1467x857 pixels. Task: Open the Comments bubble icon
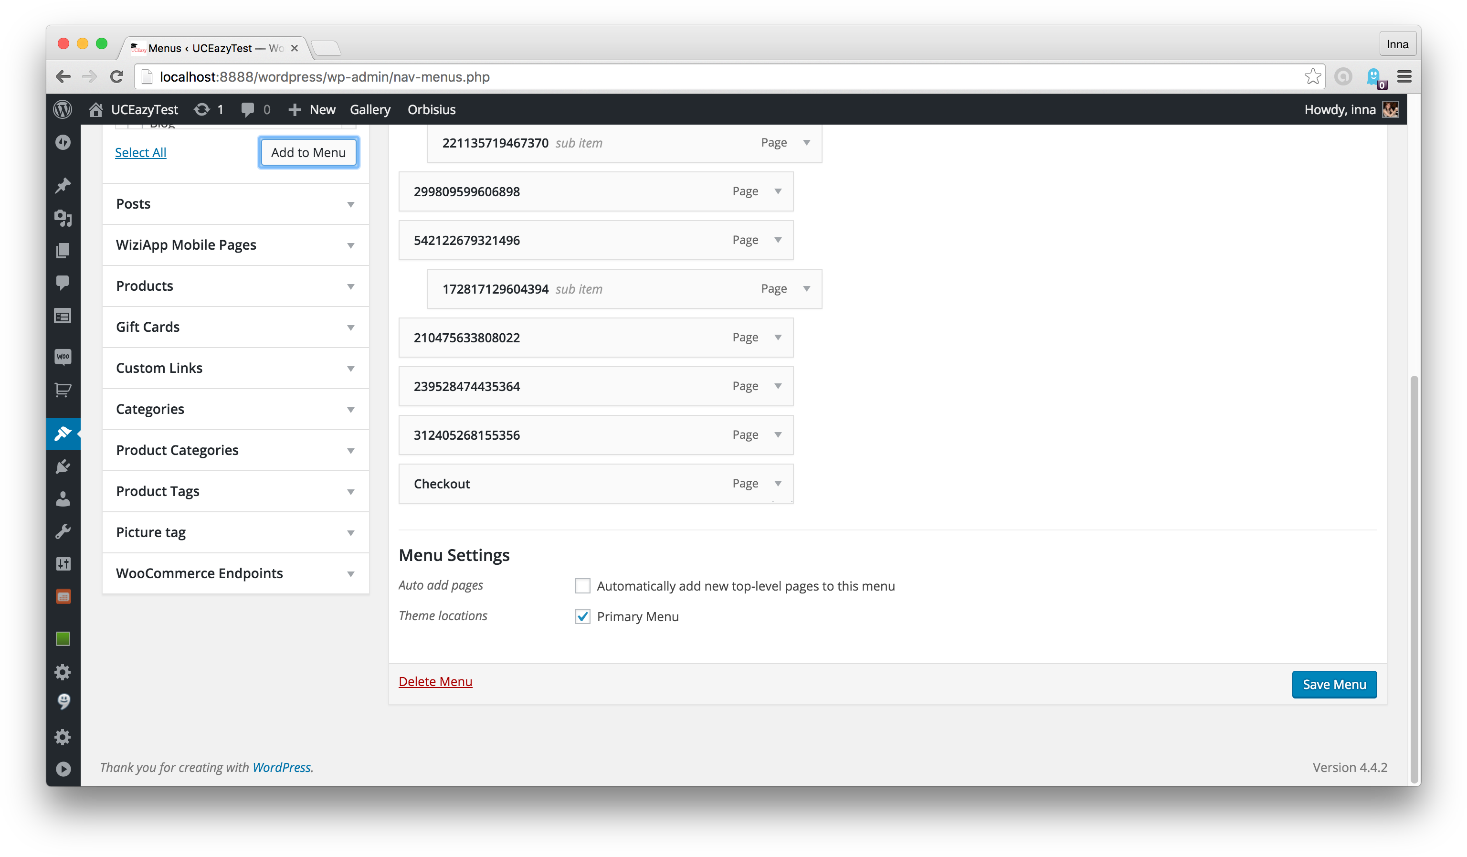coord(63,282)
